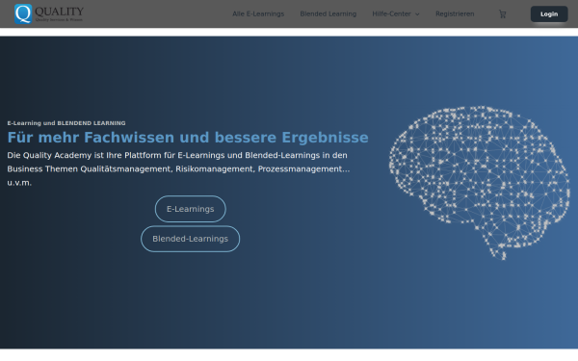Click the Quality logo in header
Image resolution: width=578 pixels, height=361 pixels.
[49, 14]
